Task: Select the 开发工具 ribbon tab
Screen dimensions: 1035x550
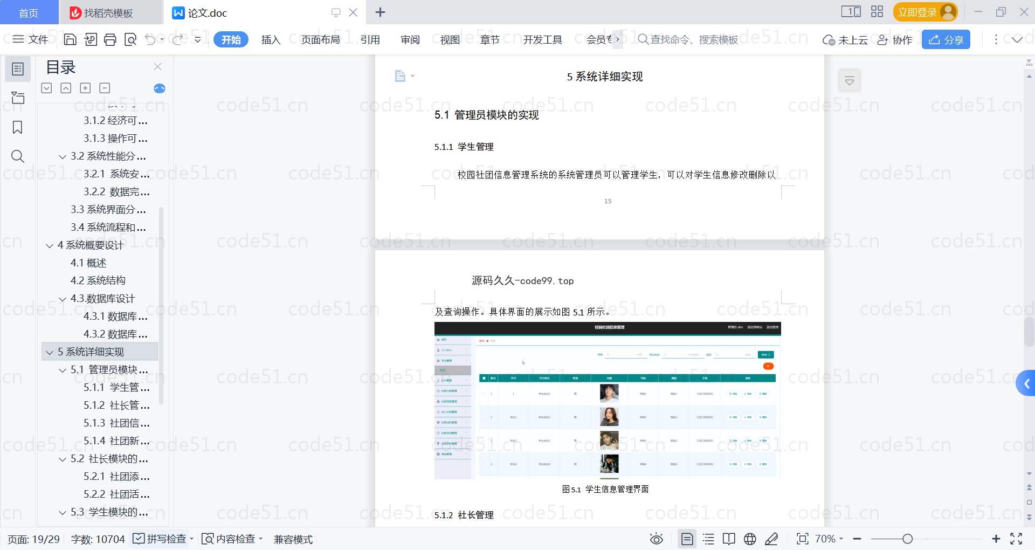Action: pyautogui.click(x=542, y=39)
